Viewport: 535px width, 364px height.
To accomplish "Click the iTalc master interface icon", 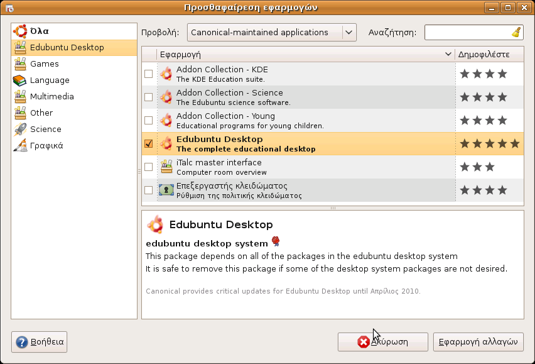I will 166,167.
